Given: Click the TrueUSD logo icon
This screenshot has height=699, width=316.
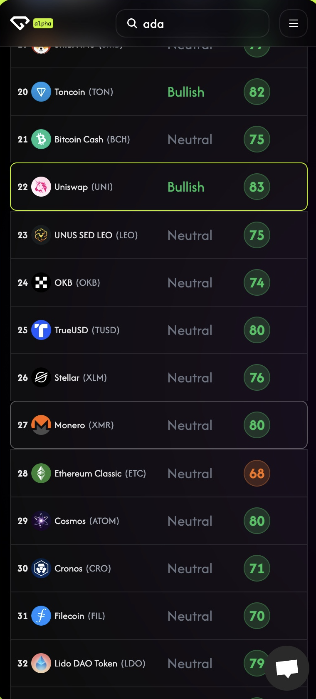Looking at the screenshot, I should tap(41, 330).
